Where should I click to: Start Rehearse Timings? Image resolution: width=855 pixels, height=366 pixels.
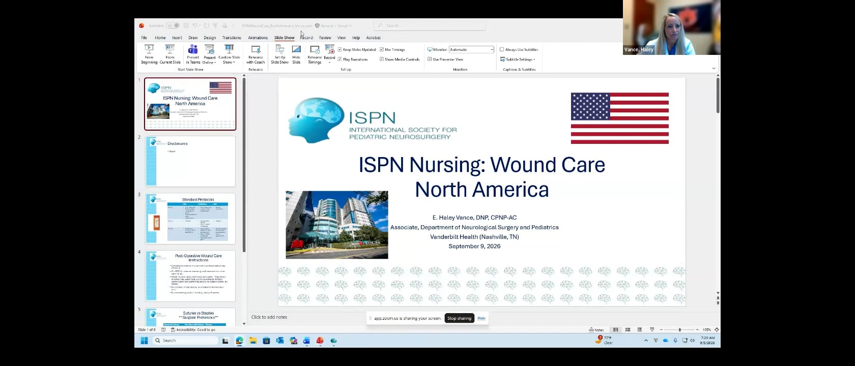[x=315, y=54]
